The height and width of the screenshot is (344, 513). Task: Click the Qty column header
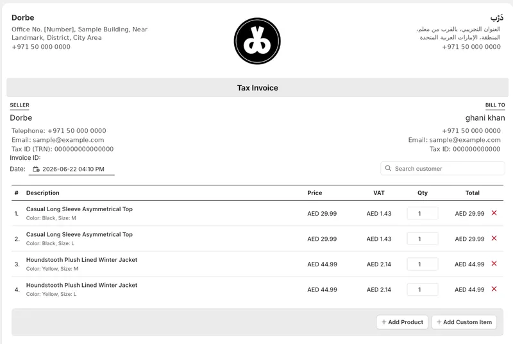423,193
